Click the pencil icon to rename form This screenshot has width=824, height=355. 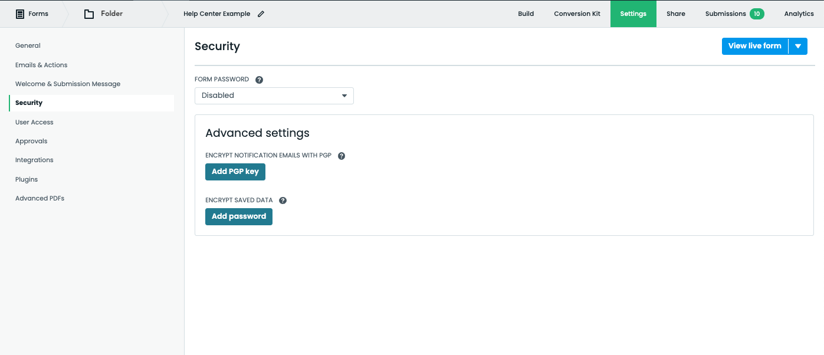261,14
